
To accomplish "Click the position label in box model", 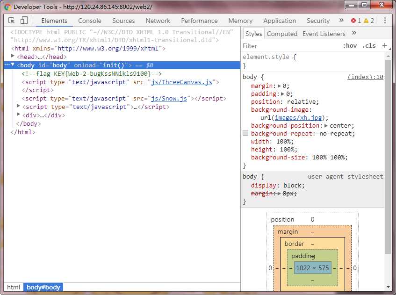I will [282, 219].
